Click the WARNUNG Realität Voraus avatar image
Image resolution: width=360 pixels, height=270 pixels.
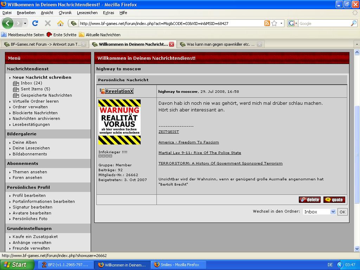tap(120, 122)
